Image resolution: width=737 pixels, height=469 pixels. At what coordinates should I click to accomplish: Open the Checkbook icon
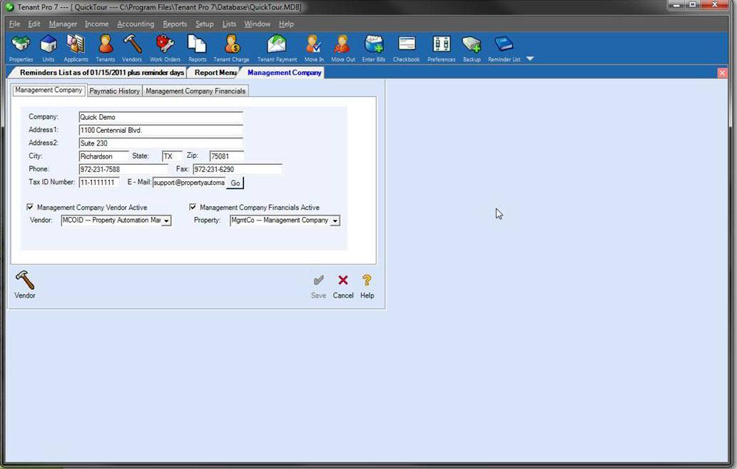(x=406, y=46)
